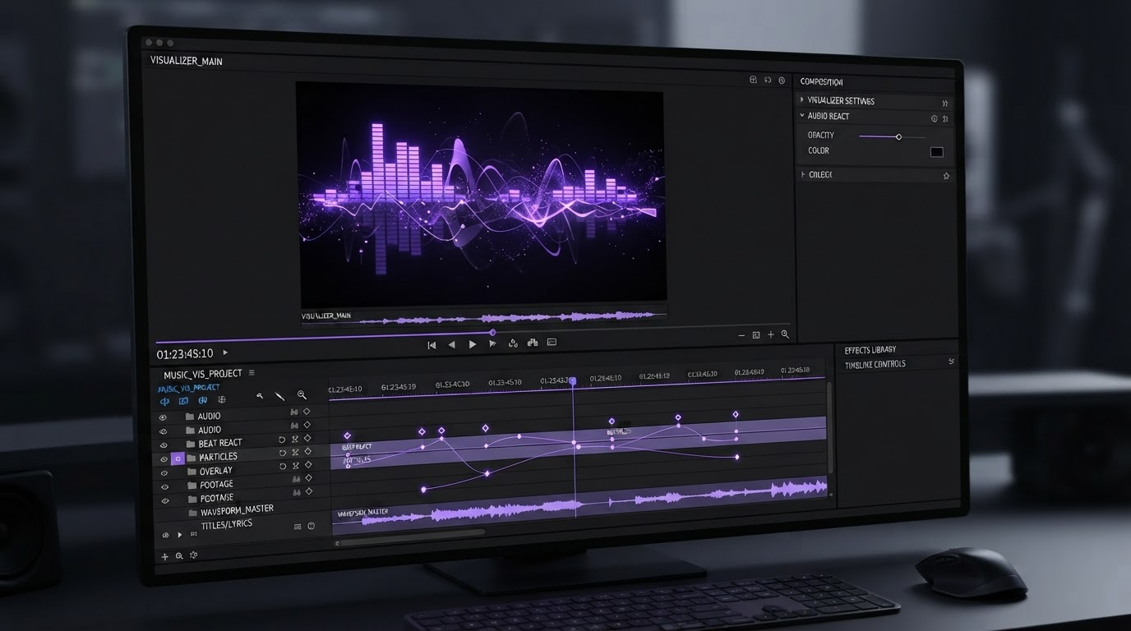Click the zoom magnifier in timeline toolbar
1131x631 pixels.
302,395
